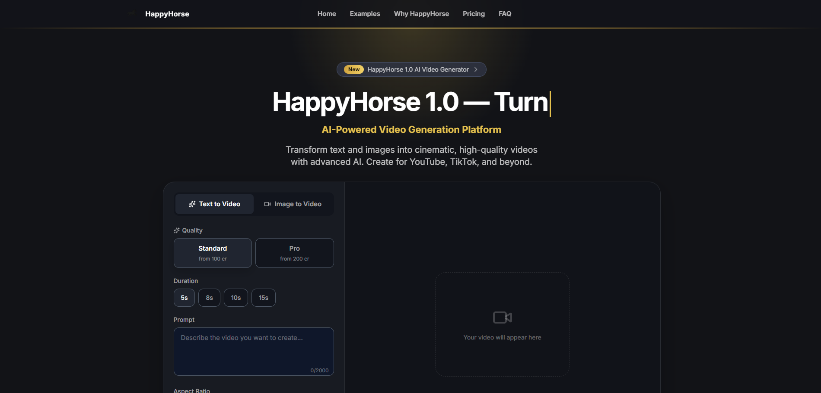Click the text cursor area of the hero headline

click(549, 103)
